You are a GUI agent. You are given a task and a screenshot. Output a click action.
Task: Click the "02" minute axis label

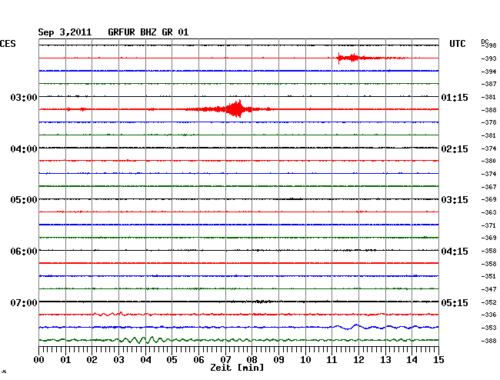pyautogui.click(x=92, y=359)
